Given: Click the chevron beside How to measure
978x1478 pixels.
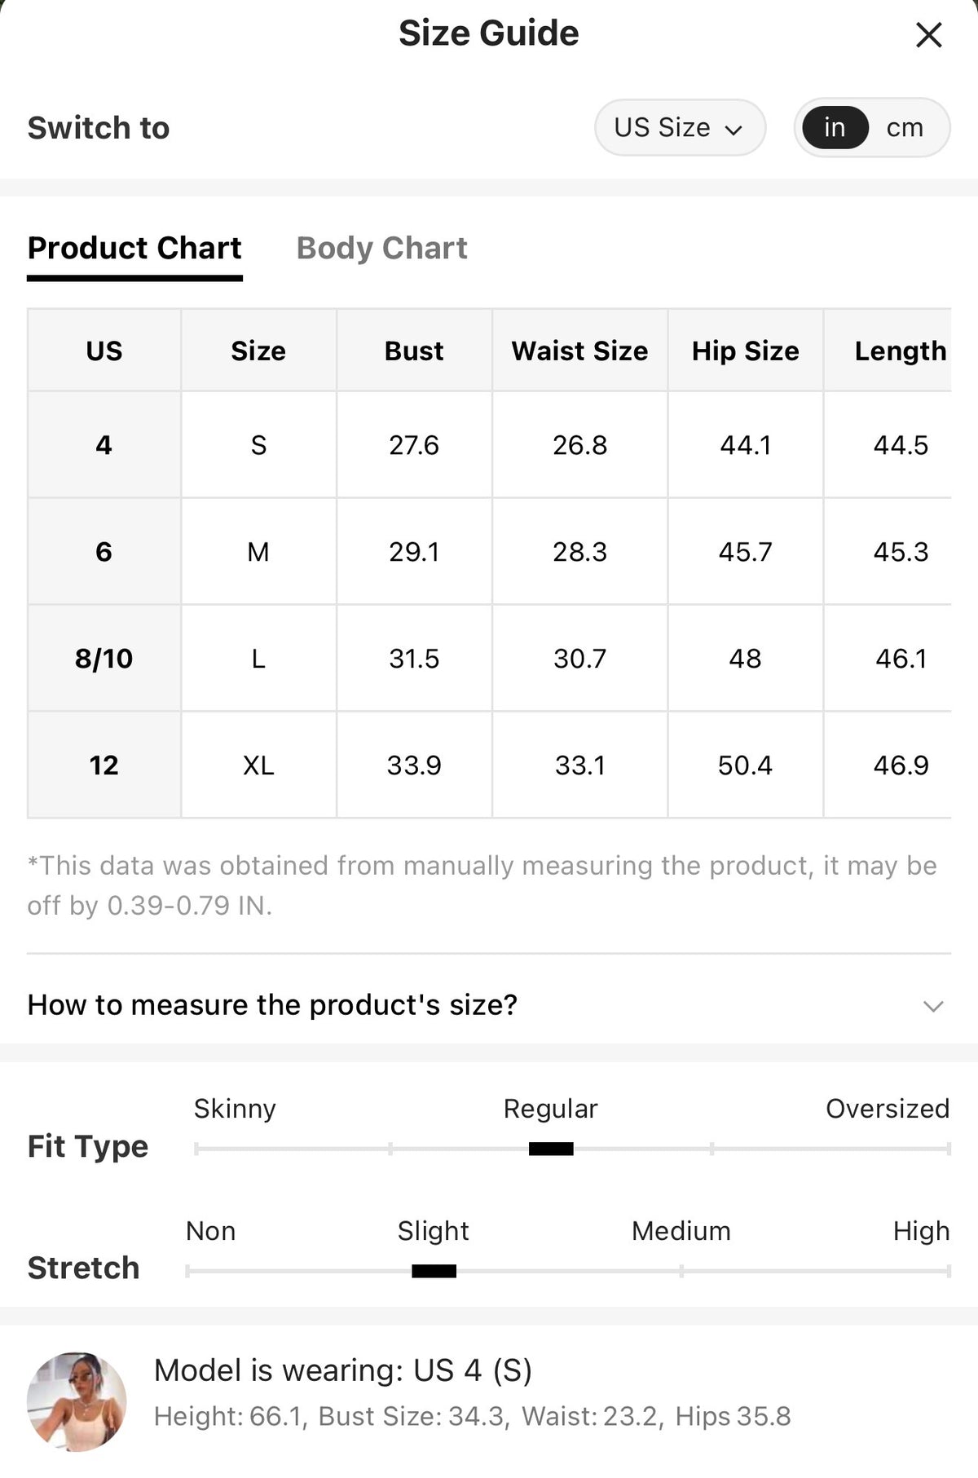Looking at the screenshot, I should tap(933, 1006).
